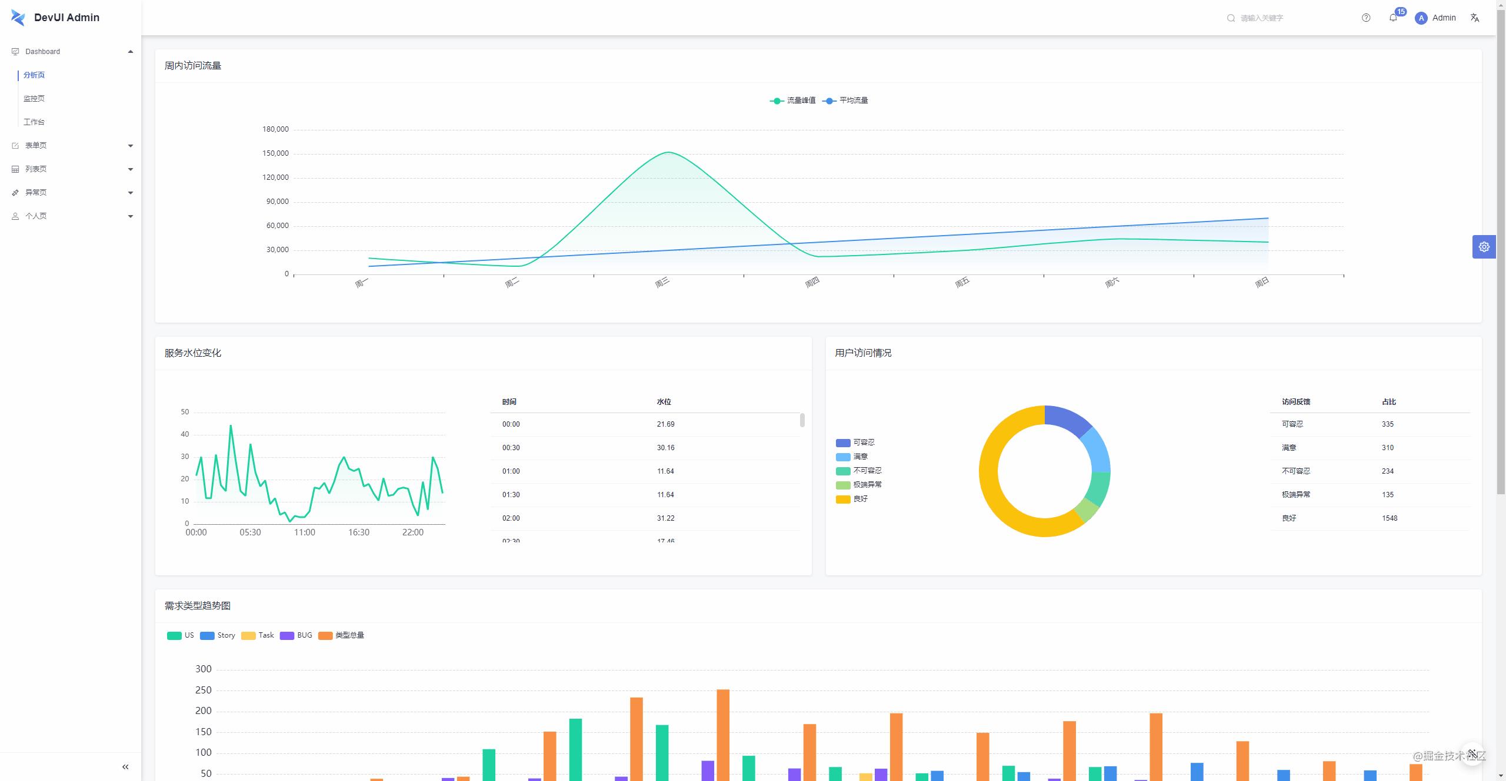Click 不可容忍 green legend swatch

[x=843, y=471]
